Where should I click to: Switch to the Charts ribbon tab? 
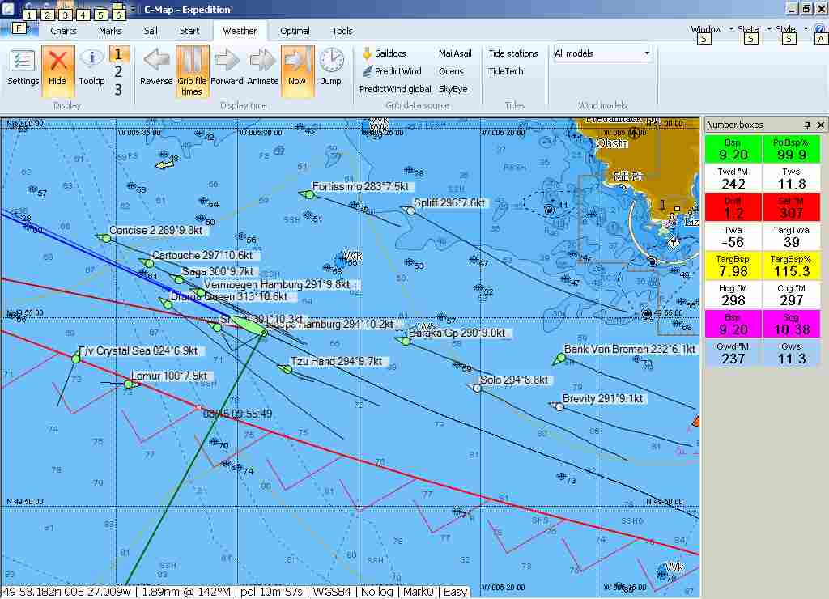click(x=63, y=31)
